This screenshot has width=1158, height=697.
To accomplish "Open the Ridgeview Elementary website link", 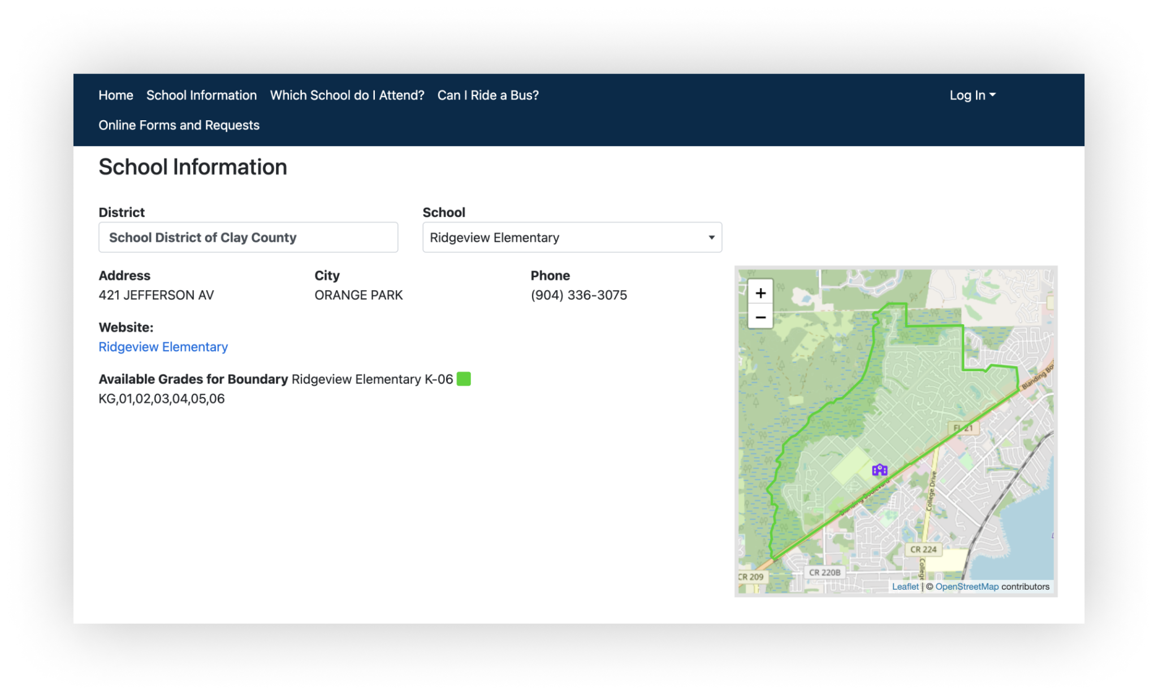I will click(x=163, y=346).
